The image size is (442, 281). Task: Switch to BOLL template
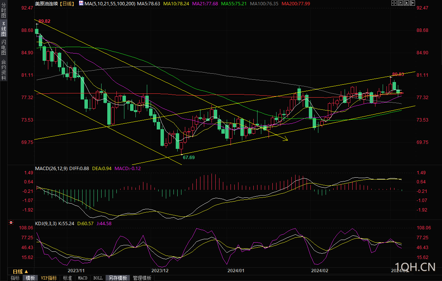(x=98, y=278)
